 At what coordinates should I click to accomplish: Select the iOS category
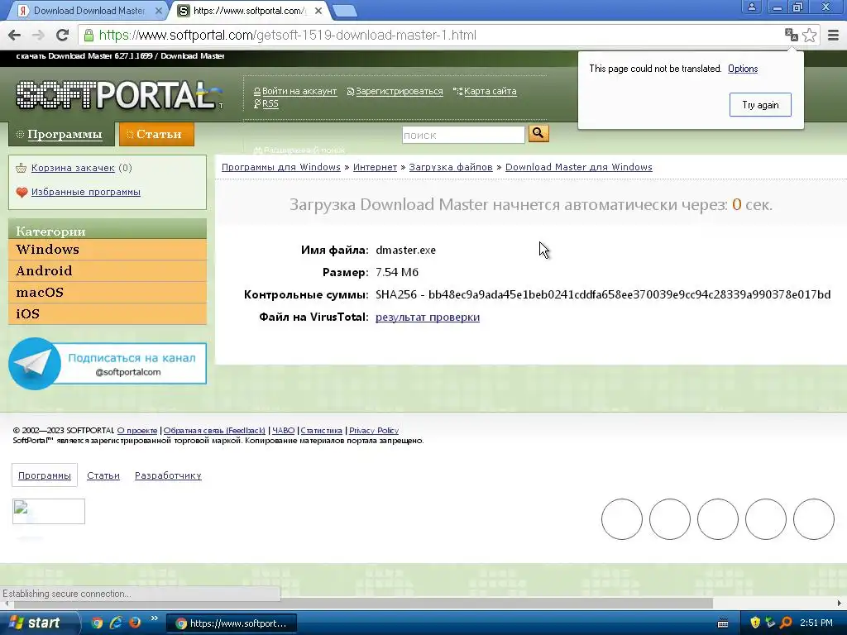click(x=108, y=314)
